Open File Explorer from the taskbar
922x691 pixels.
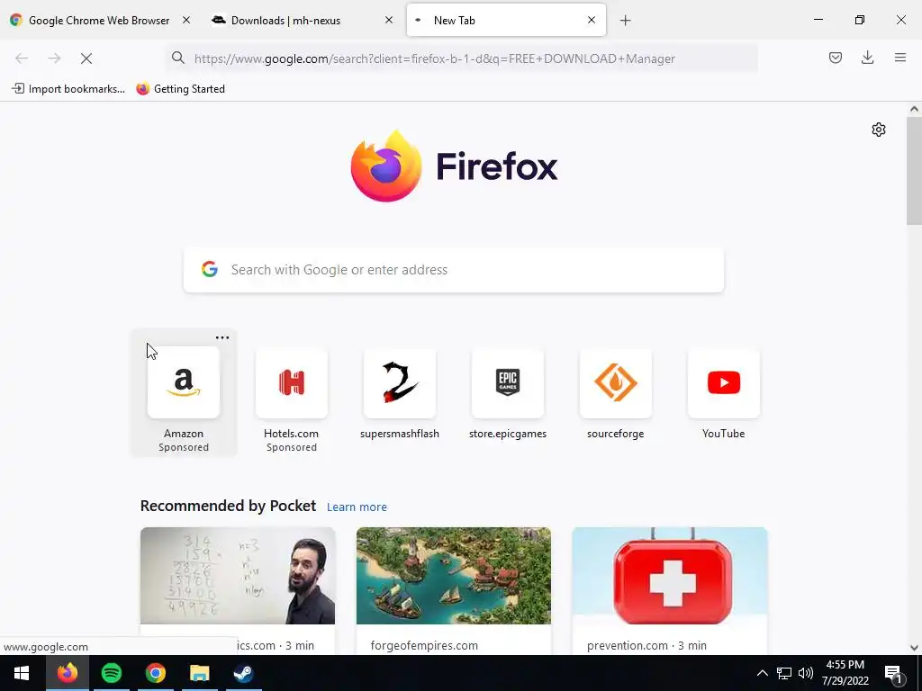[199, 673]
